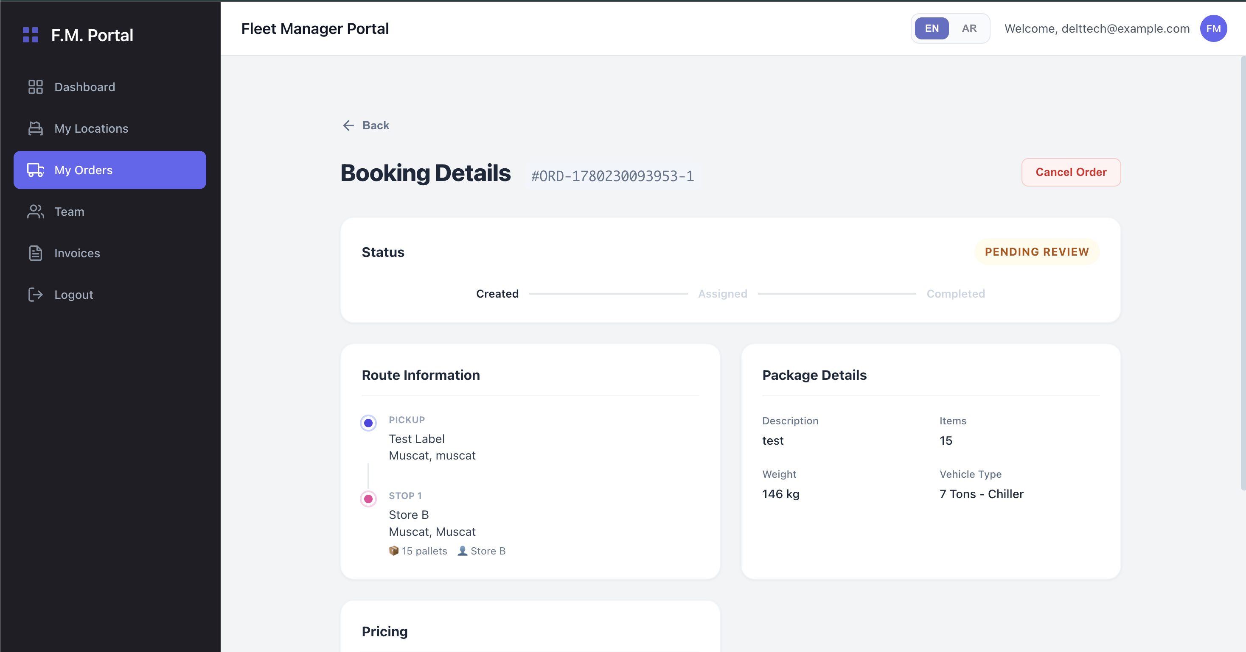Click the STOP 1 label

[405, 496]
